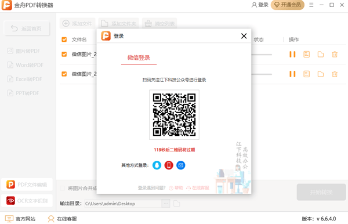Open OCR文字识别 tool

pos(27,201)
